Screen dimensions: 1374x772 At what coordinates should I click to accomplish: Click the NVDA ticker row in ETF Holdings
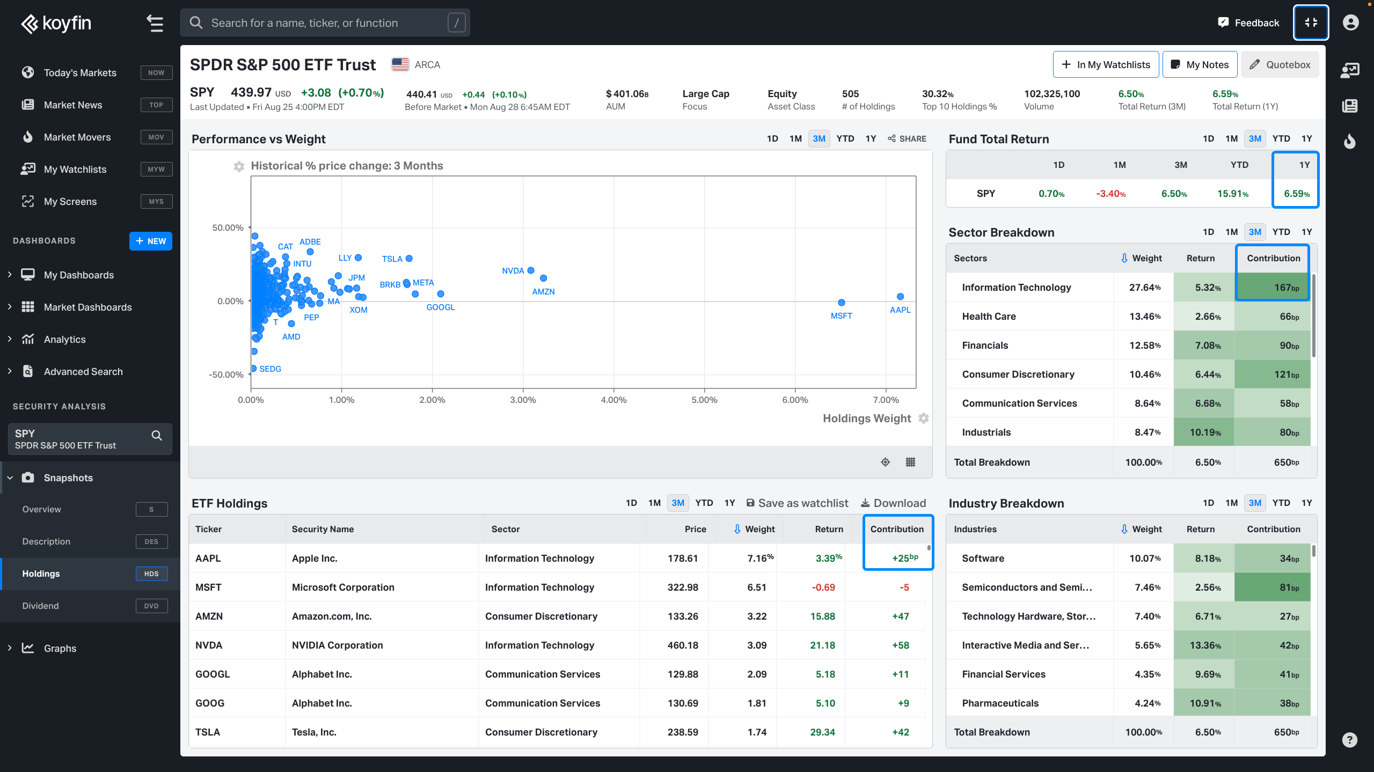pos(557,645)
